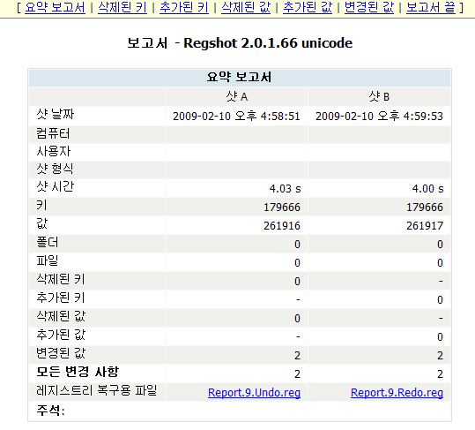This screenshot has height=430, width=475.
Task: Select the 4.00 s shot time value
Action: tap(427, 188)
